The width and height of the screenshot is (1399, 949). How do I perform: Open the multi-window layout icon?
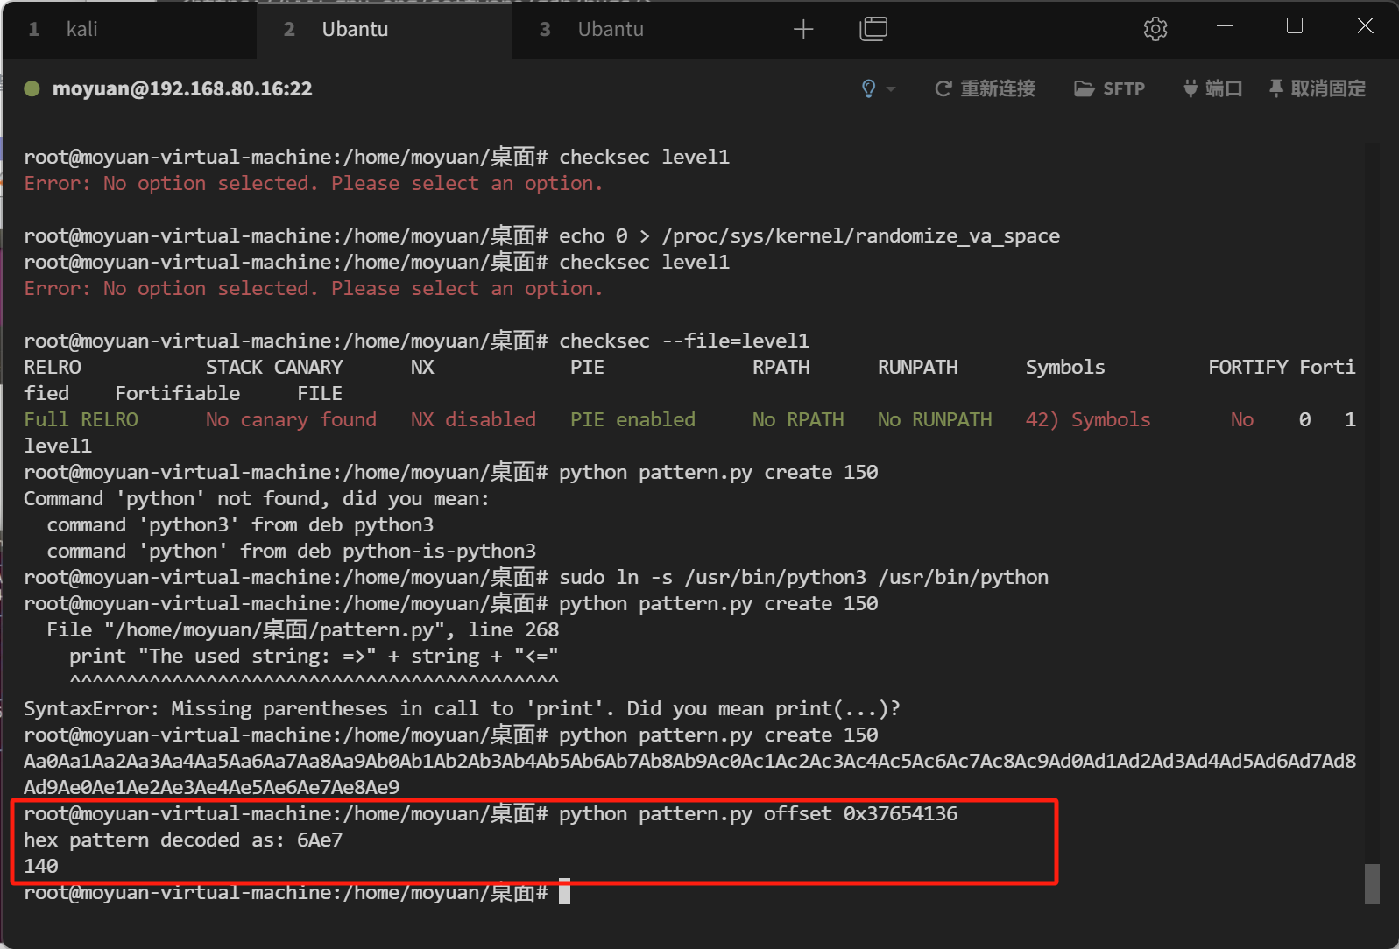(x=873, y=30)
